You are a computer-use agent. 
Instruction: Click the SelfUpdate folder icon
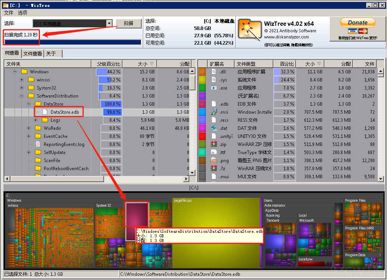pyautogui.click(x=38, y=152)
